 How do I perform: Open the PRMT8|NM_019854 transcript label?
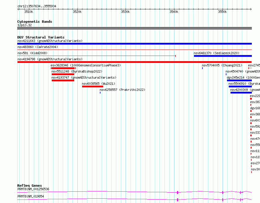pos(31,196)
